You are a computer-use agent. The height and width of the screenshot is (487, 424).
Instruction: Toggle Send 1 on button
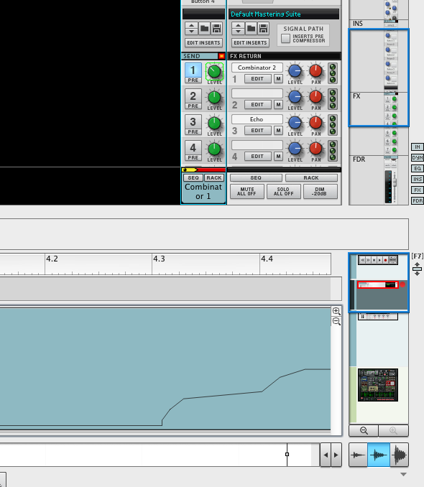(193, 70)
